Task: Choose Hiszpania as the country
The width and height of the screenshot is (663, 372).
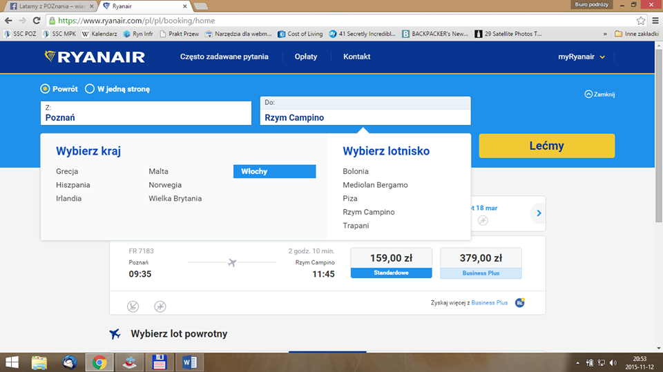Action: point(73,185)
